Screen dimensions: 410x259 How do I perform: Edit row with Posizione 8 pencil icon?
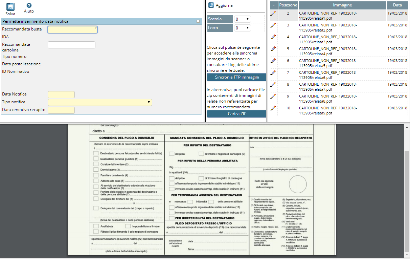(273, 84)
